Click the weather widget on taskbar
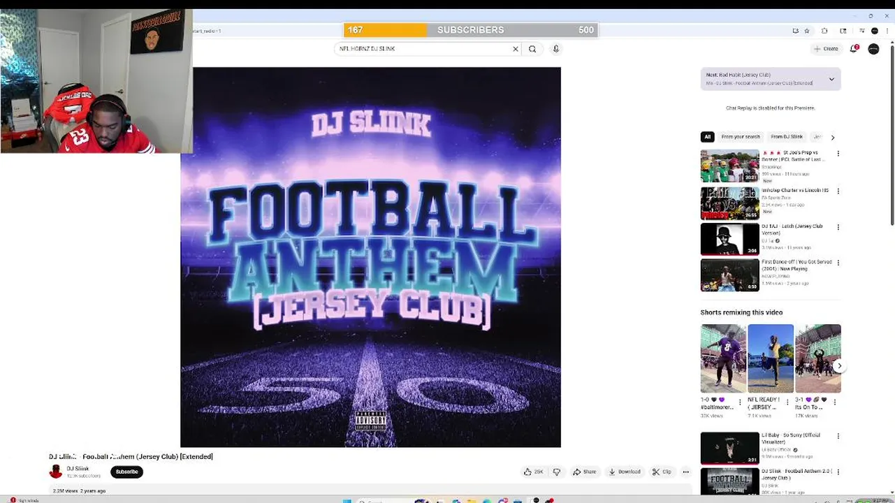 (x=24, y=500)
